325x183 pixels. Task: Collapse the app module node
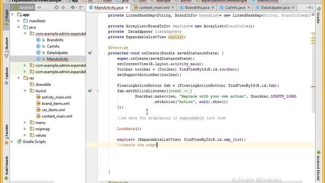tap(12, 15)
